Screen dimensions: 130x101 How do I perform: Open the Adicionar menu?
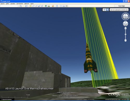point(27,4)
